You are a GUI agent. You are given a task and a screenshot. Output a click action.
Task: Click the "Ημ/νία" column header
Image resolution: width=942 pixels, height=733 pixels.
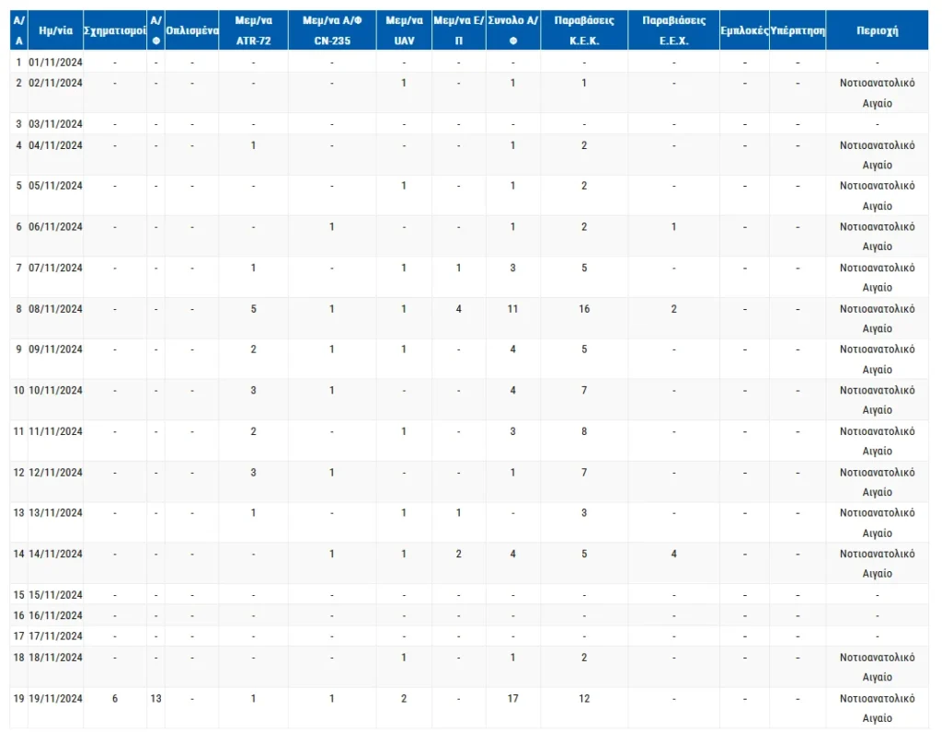tap(55, 30)
